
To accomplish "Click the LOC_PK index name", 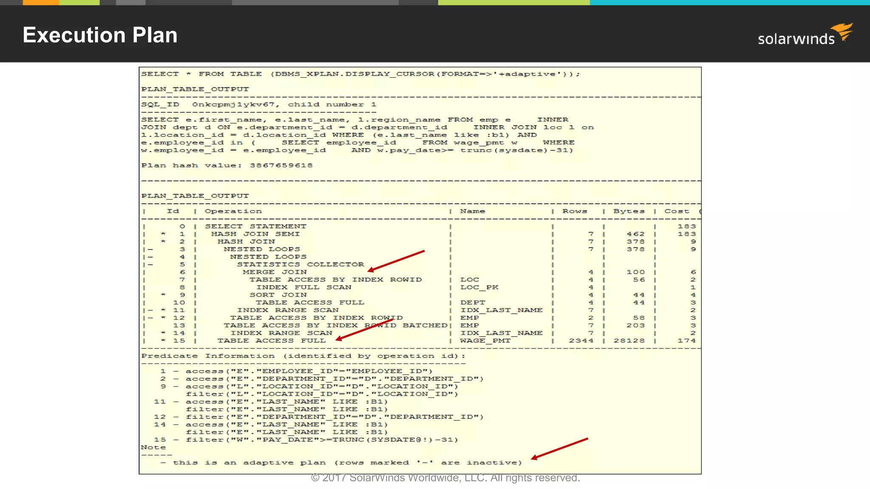I will coord(479,287).
